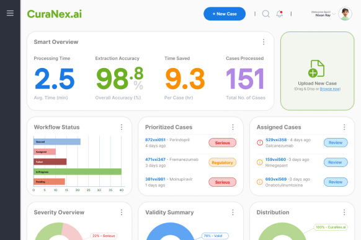Open Assigned Cases options menu
Image resolution: width=361 pixels, height=240 pixels.
344,127
